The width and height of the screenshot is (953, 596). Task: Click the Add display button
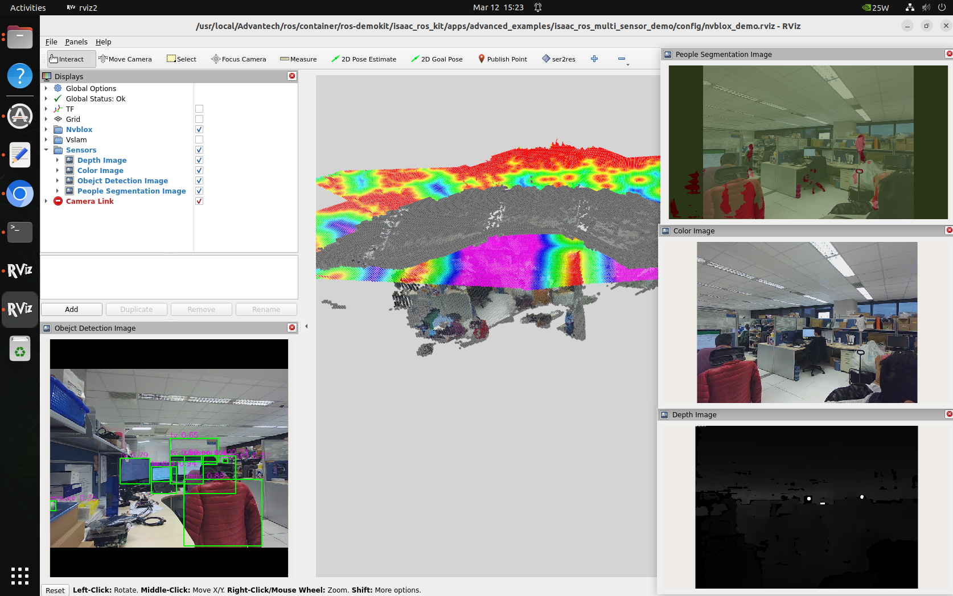point(72,309)
